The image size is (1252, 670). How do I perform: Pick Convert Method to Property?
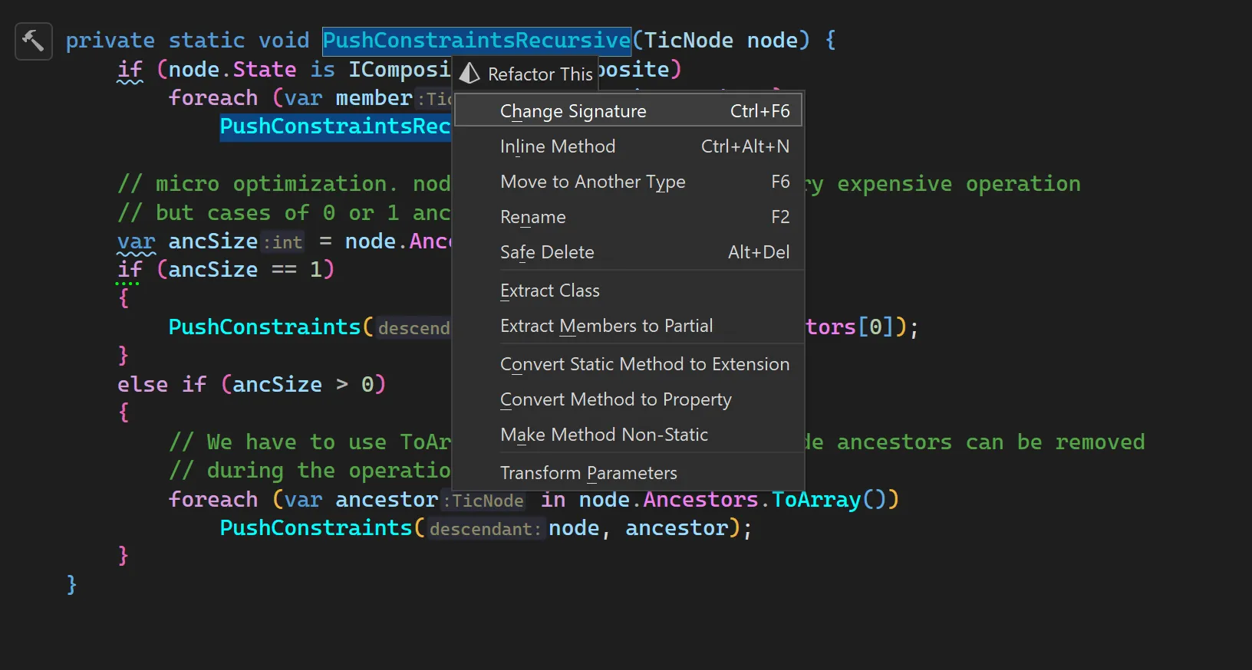click(628, 399)
